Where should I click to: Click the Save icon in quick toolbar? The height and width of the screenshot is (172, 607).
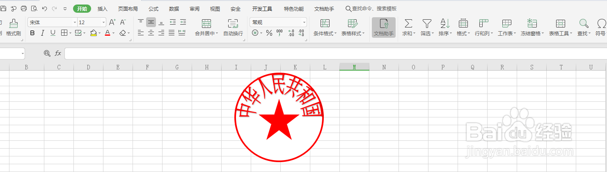coord(3,9)
